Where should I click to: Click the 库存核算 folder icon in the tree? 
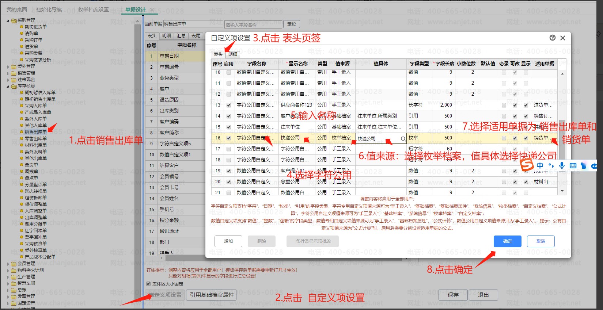(14, 86)
